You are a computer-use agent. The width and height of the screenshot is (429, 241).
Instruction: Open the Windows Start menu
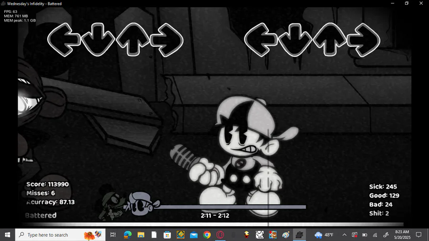[x=7, y=235]
